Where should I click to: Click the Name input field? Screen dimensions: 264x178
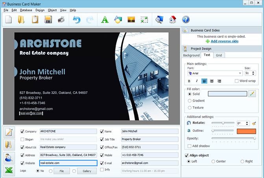pos(150,131)
